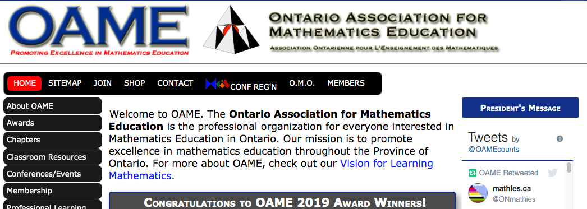Select the red HOME menu item
This screenshot has width=587, height=209.
click(25, 83)
